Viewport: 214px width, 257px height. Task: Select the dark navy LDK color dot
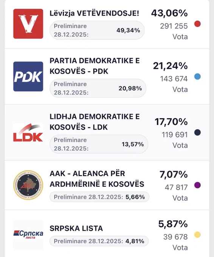(197, 132)
